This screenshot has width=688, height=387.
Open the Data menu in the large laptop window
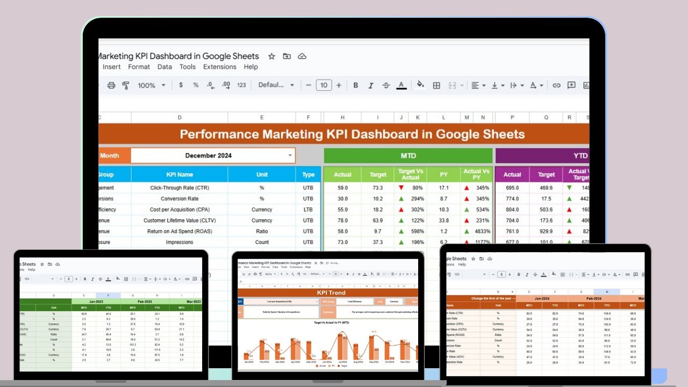(x=164, y=67)
